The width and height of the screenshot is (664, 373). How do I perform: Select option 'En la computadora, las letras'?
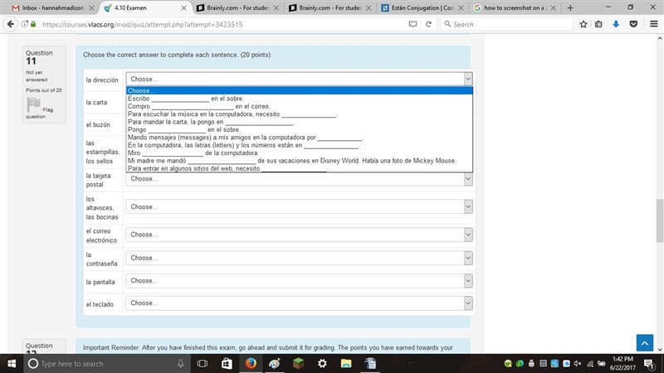click(299, 145)
